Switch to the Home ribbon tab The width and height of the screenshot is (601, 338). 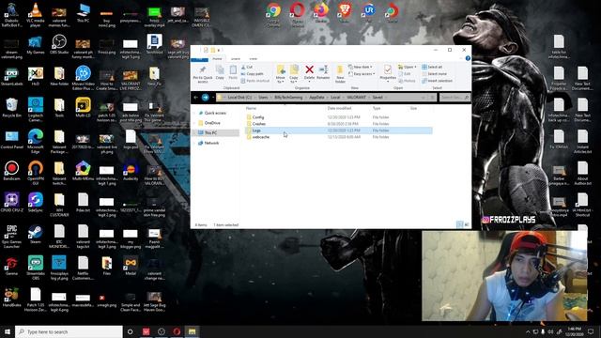(217, 58)
